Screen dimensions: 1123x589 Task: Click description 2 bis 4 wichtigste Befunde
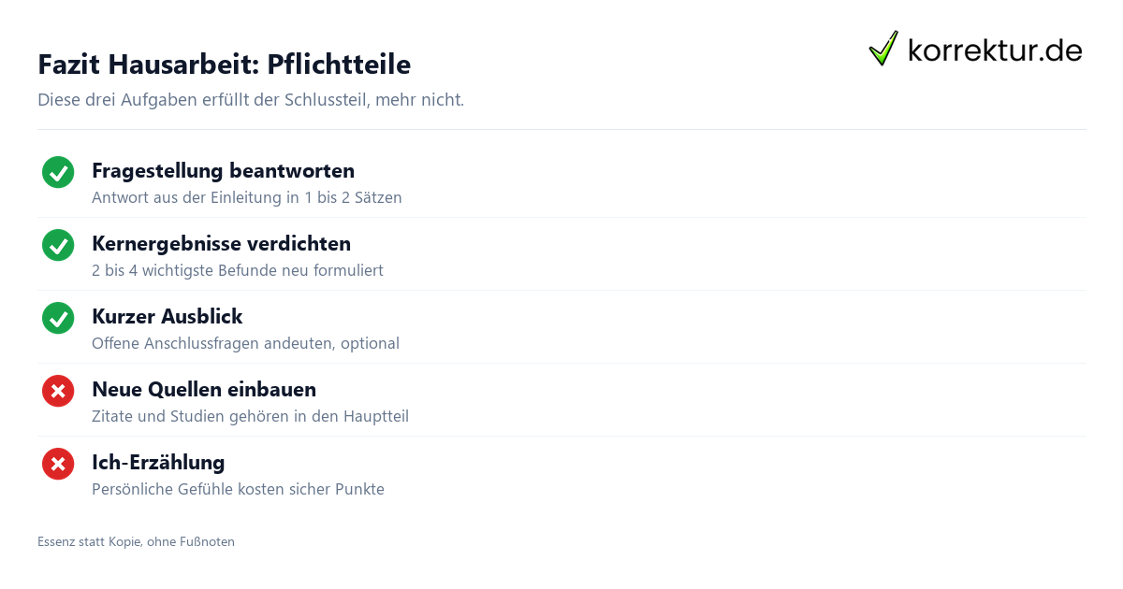point(238,271)
